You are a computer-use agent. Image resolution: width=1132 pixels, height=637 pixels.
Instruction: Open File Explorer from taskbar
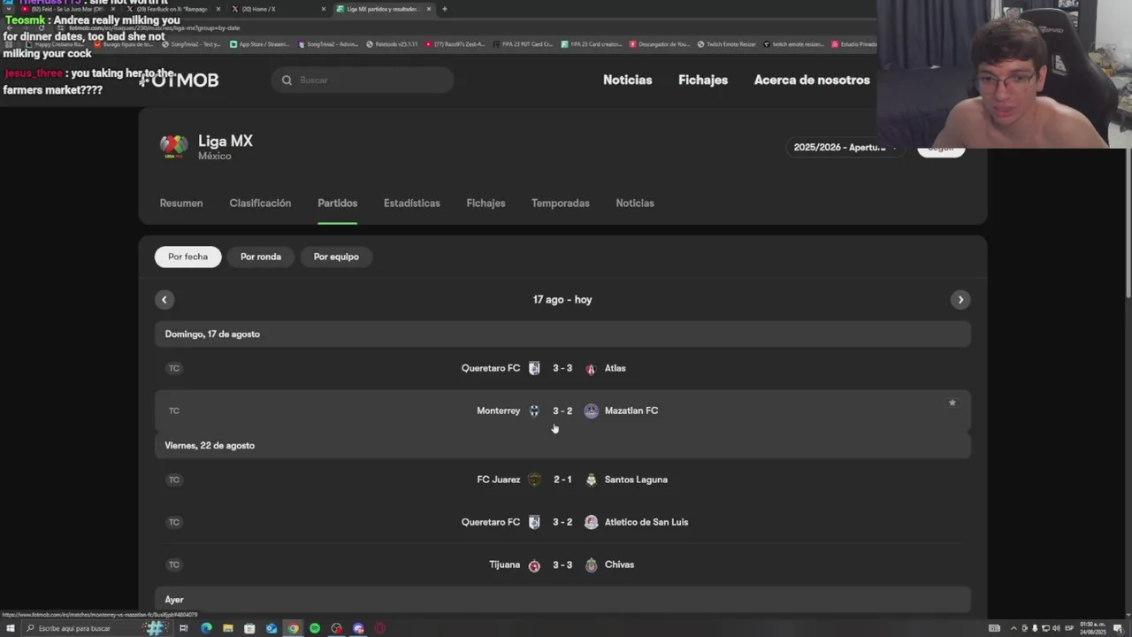click(x=228, y=628)
